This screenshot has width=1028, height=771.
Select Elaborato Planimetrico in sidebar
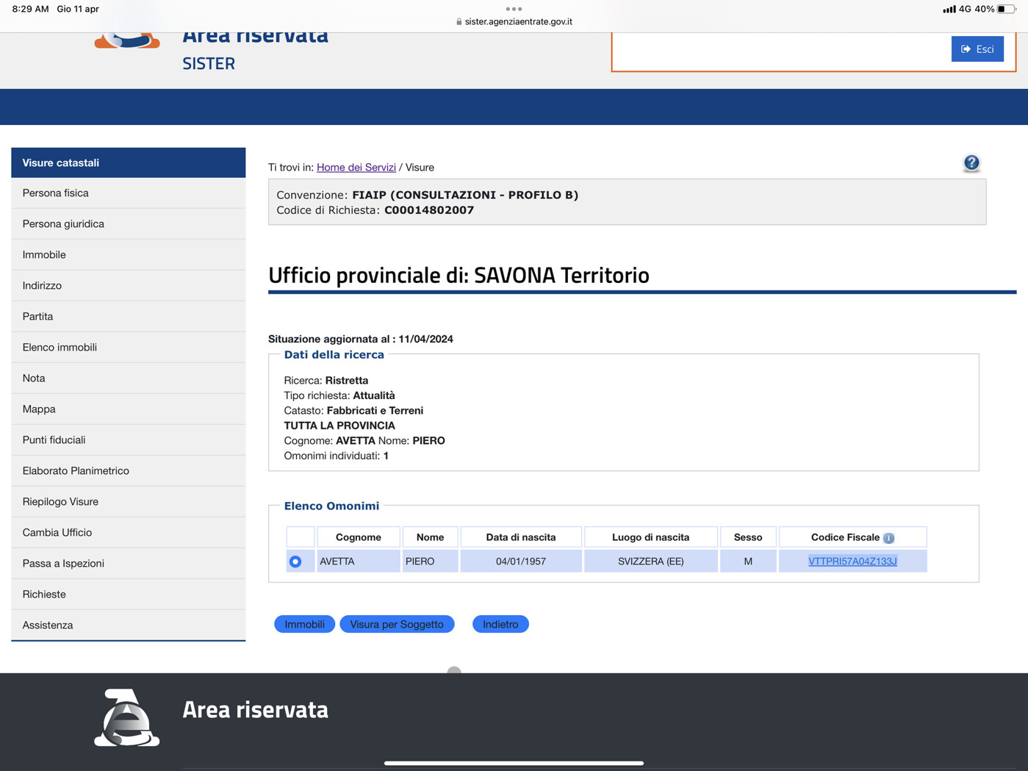point(76,471)
